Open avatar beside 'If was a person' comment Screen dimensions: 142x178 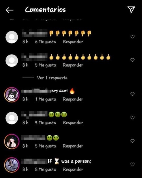pos(12,165)
